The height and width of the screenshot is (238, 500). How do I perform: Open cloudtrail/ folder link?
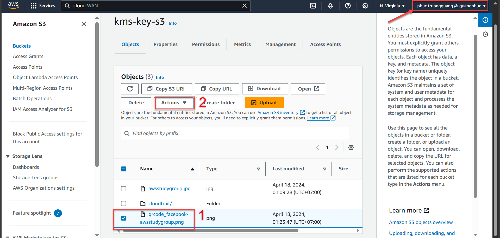160,203
